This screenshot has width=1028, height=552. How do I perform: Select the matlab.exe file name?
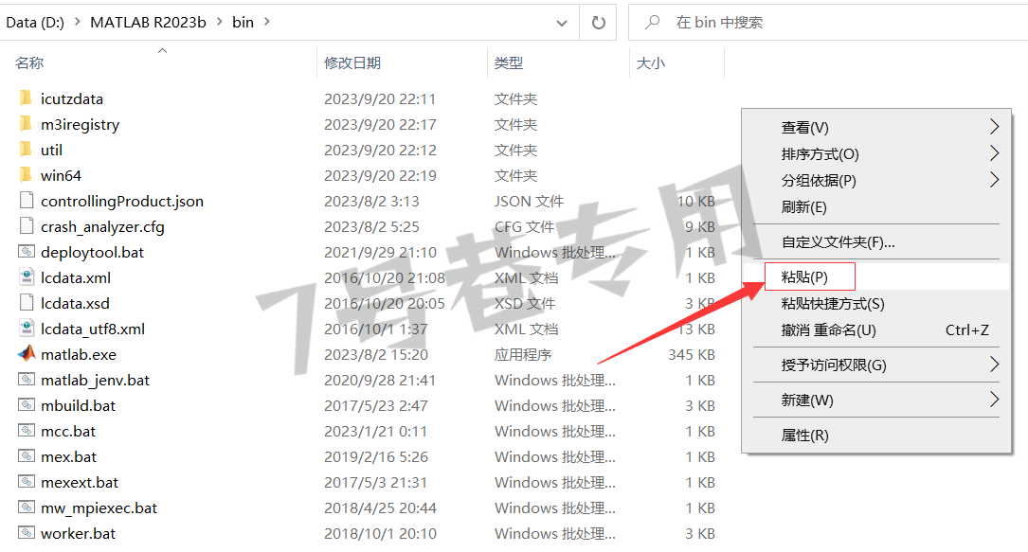[x=79, y=354]
